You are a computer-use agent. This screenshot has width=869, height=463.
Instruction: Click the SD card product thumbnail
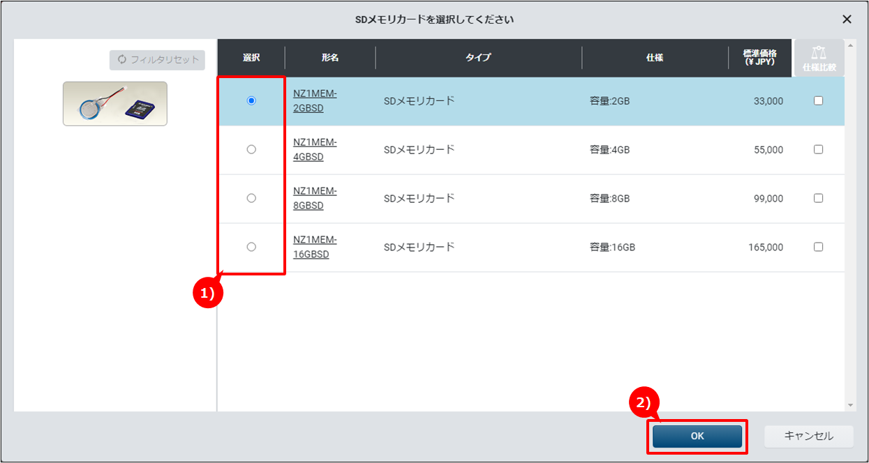coord(115,104)
